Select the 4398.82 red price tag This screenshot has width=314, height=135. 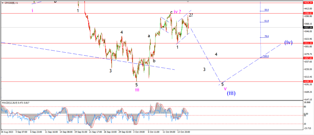click(x=308, y=13)
